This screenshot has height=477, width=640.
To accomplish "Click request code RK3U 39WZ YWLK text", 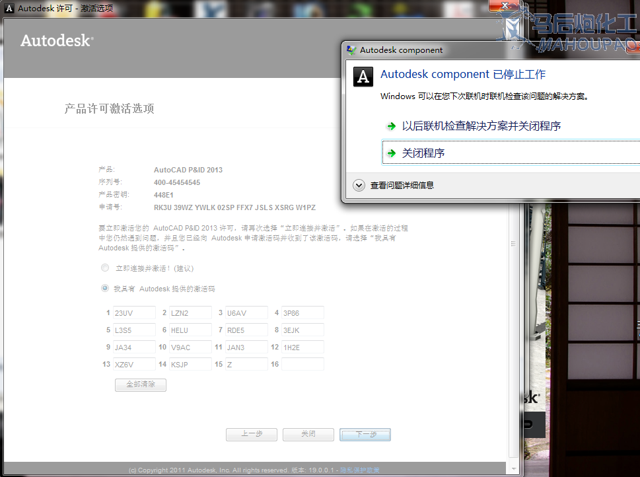I will 234,207.
